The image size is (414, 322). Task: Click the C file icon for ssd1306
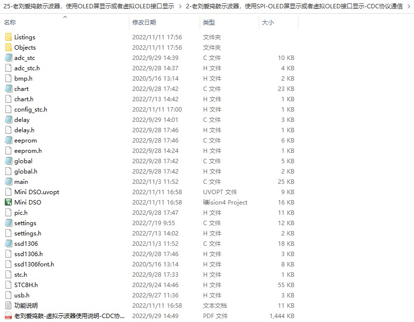8,243
